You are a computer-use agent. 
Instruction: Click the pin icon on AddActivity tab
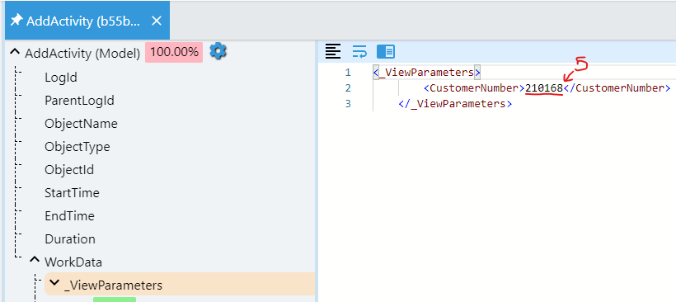(16, 20)
